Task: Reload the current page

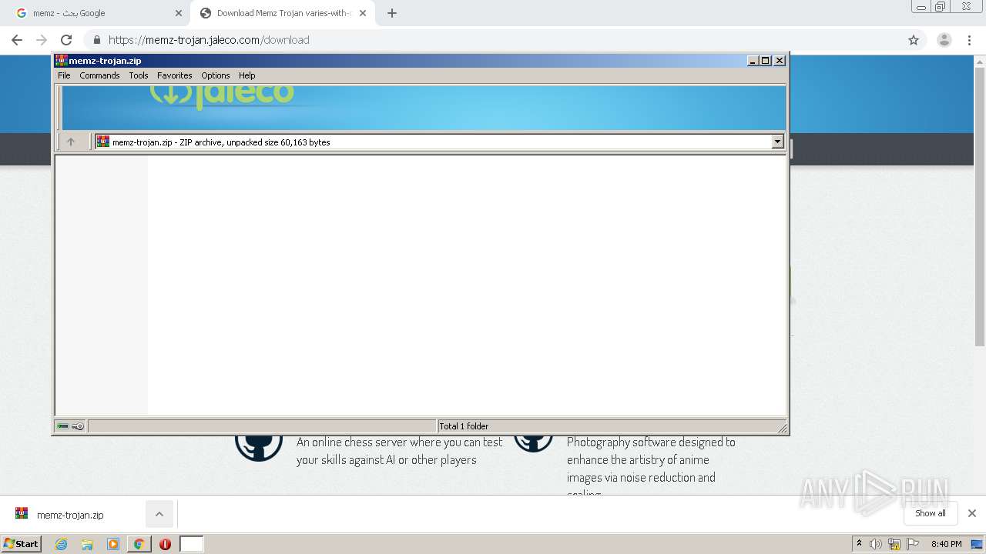Action: point(66,40)
